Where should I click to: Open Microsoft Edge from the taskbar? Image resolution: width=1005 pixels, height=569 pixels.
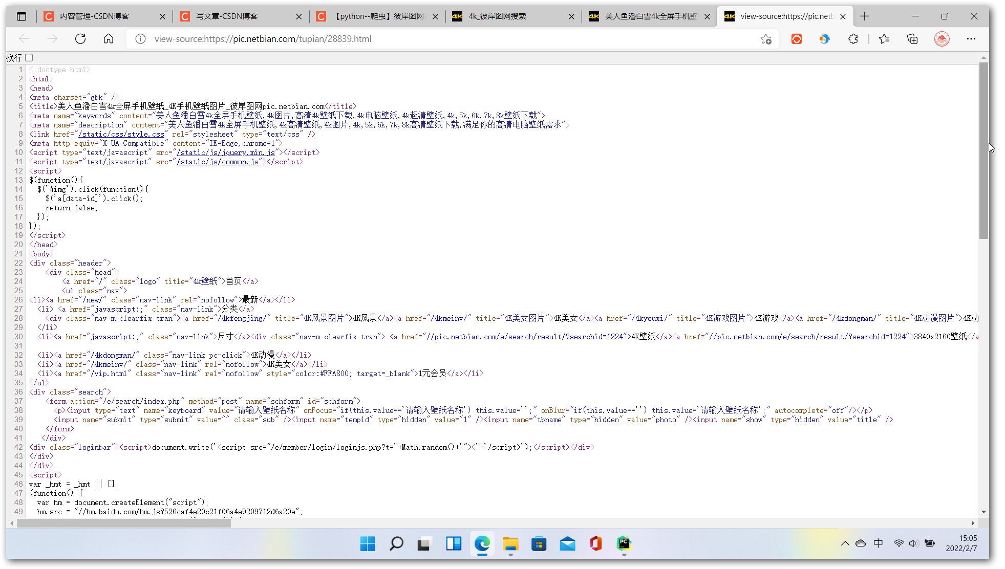click(482, 543)
